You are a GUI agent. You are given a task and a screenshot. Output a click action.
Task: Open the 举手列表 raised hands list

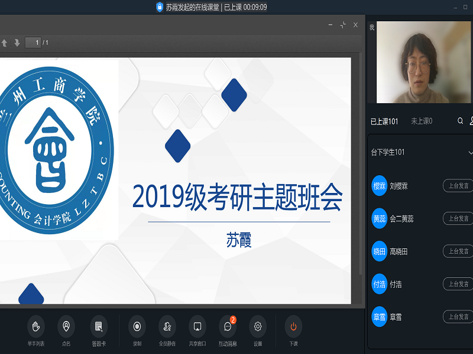point(36,326)
